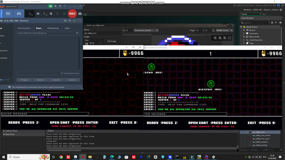Click the third zoom icon in sprite preview

(225, 38)
